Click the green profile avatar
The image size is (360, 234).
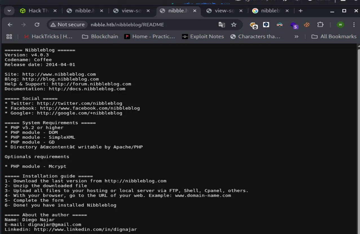tap(340, 25)
